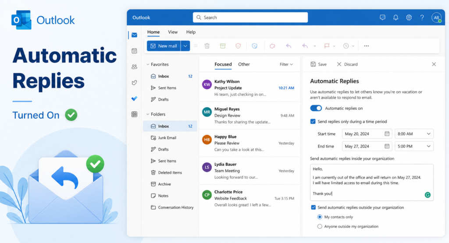Screen dimensions: 449x243
Task: Open the Help question mark icon
Action: (x=422, y=18)
